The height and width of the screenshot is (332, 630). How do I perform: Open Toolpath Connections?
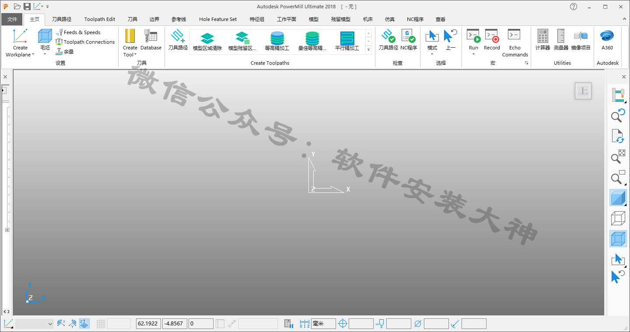click(x=85, y=42)
